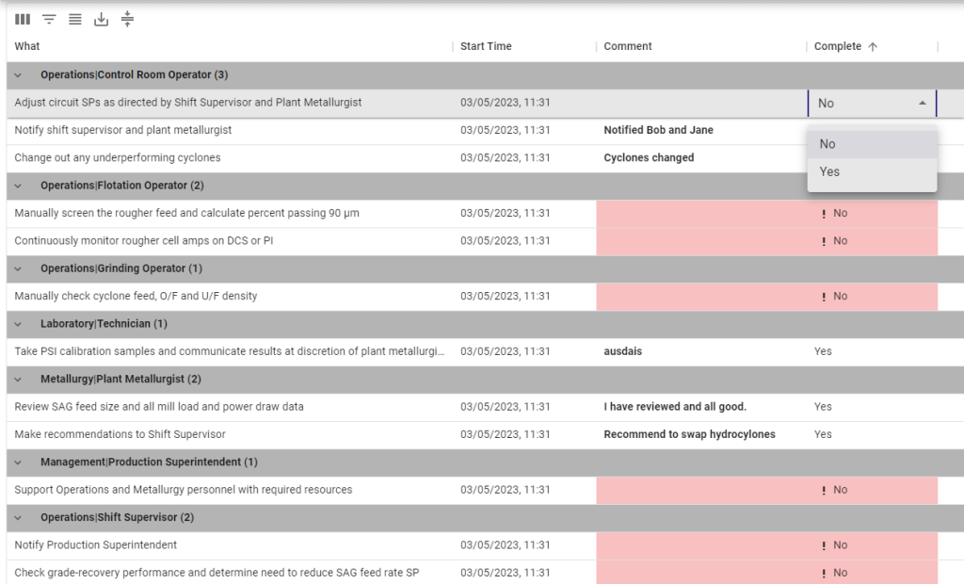Click the filter icon in toolbar
The image size is (964, 584).
pyautogui.click(x=49, y=20)
